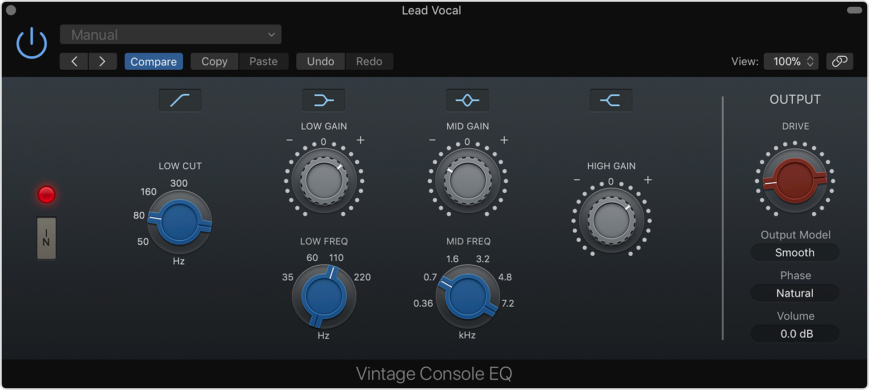Open the View 100% size menu
This screenshot has height=390, width=869.
791,61
